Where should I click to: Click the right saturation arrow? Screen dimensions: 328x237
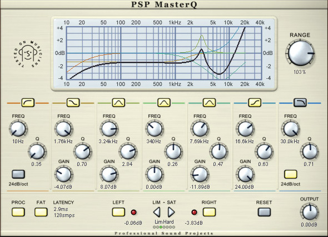(x=171, y=212)
